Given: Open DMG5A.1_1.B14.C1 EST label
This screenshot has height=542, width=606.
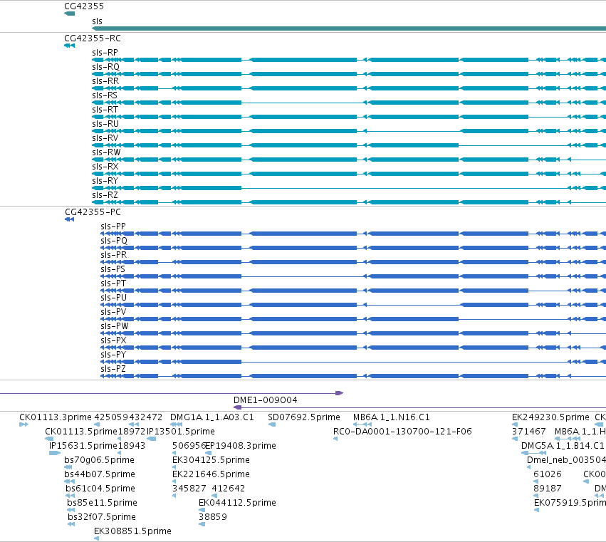Looking at the screenshot, I should [x=563, y=446].
